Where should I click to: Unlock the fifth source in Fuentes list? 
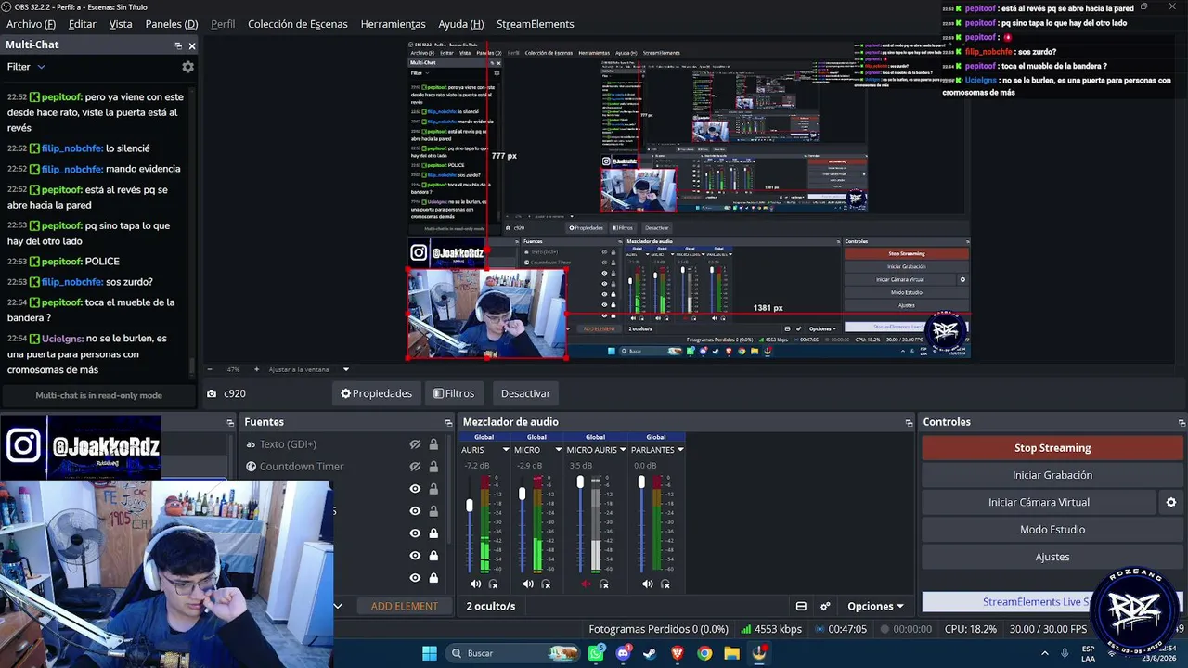(433, 533)
